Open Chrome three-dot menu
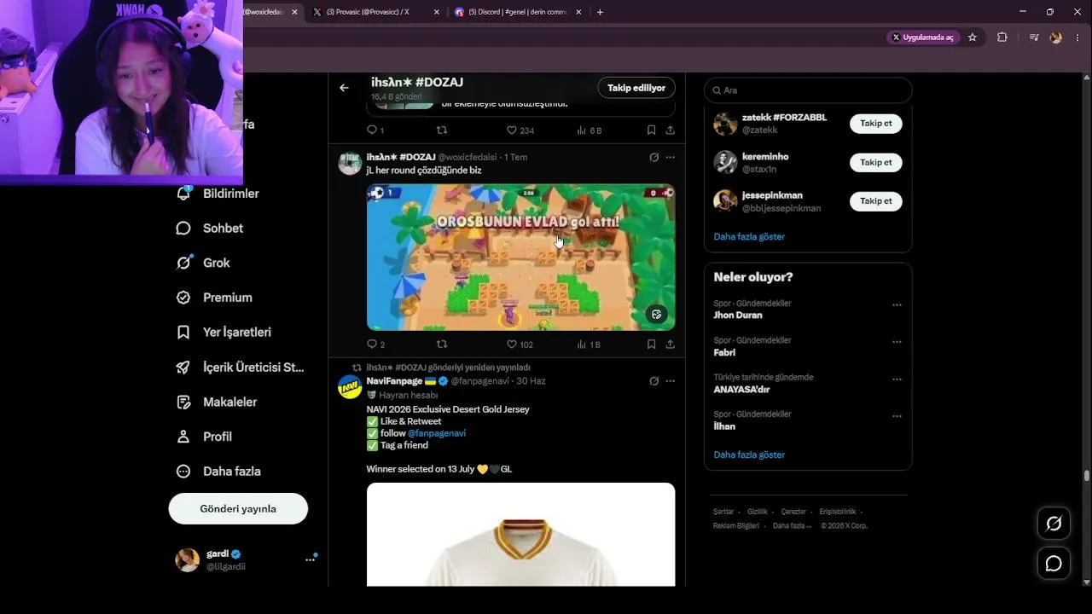The image size is (1092, 614). [1077, 38]
